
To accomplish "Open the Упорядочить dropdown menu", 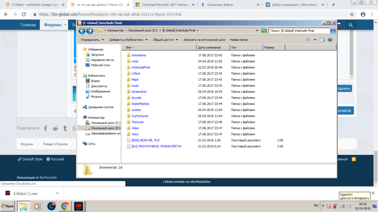I will tap(92, 40).
